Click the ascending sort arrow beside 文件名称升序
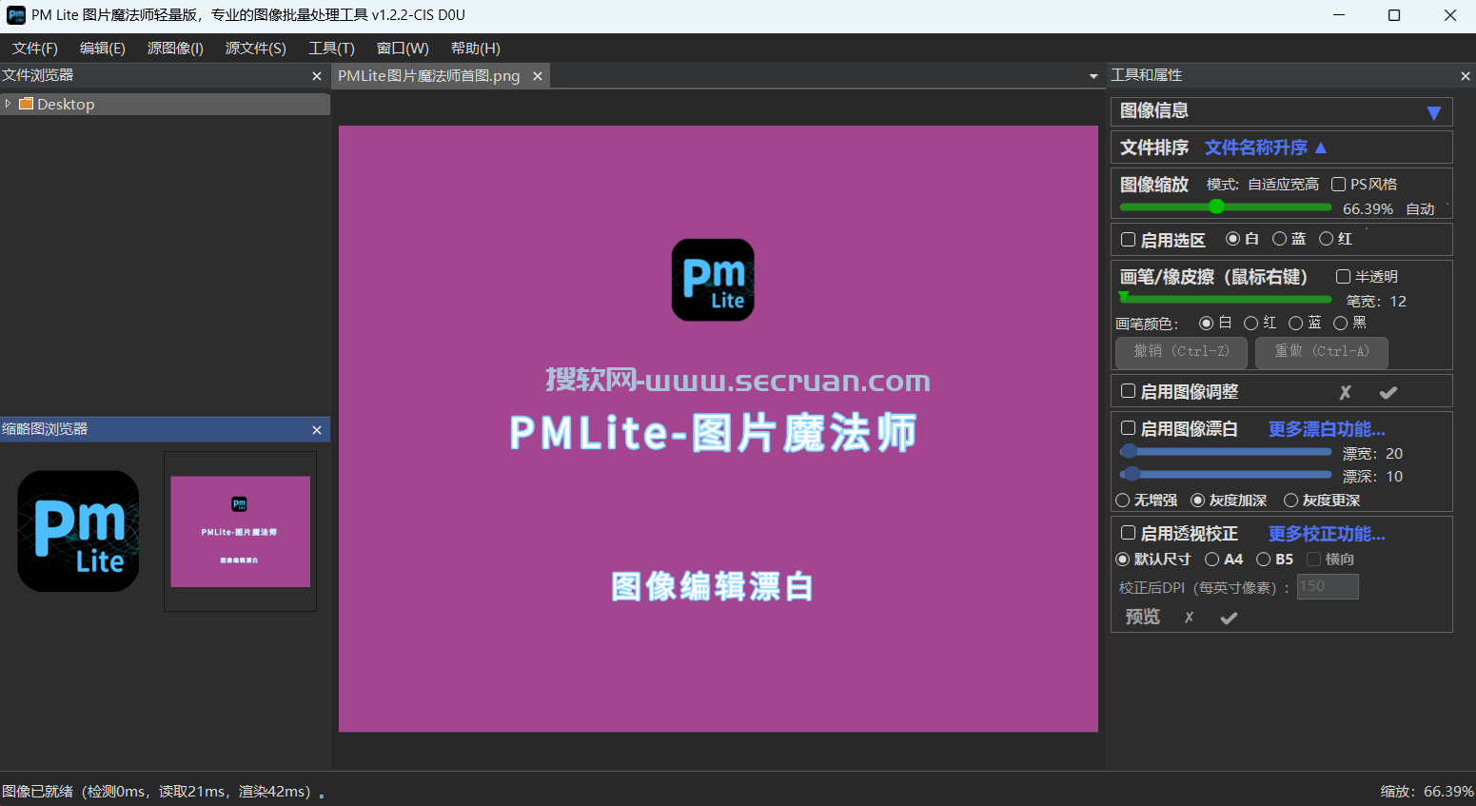Image resolution: width=1476 pixels, height=806 pixels. point(1321,147)
